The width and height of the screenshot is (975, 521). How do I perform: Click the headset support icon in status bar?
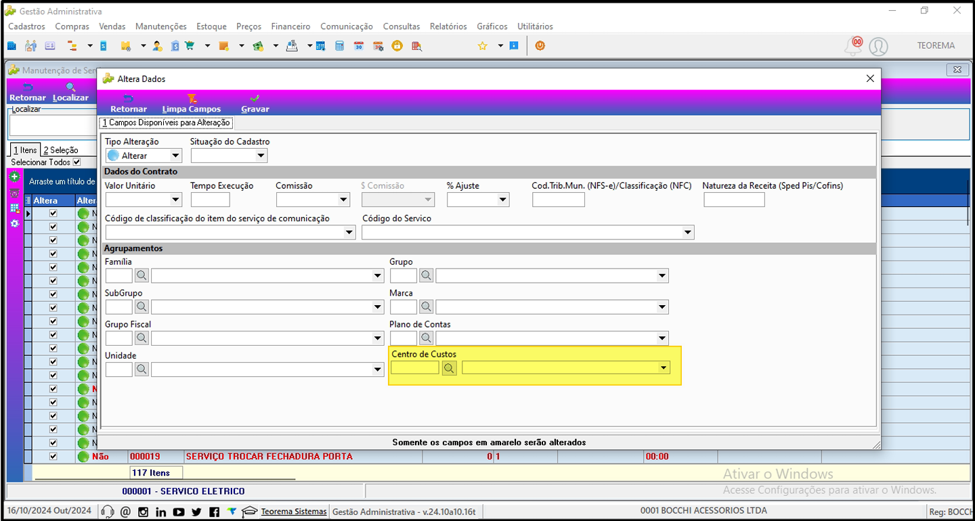[x=107, y=512]
